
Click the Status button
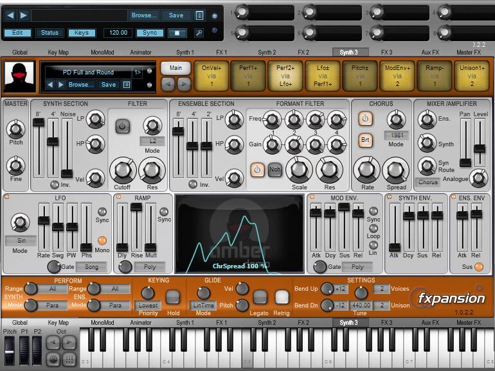[50, 33]
